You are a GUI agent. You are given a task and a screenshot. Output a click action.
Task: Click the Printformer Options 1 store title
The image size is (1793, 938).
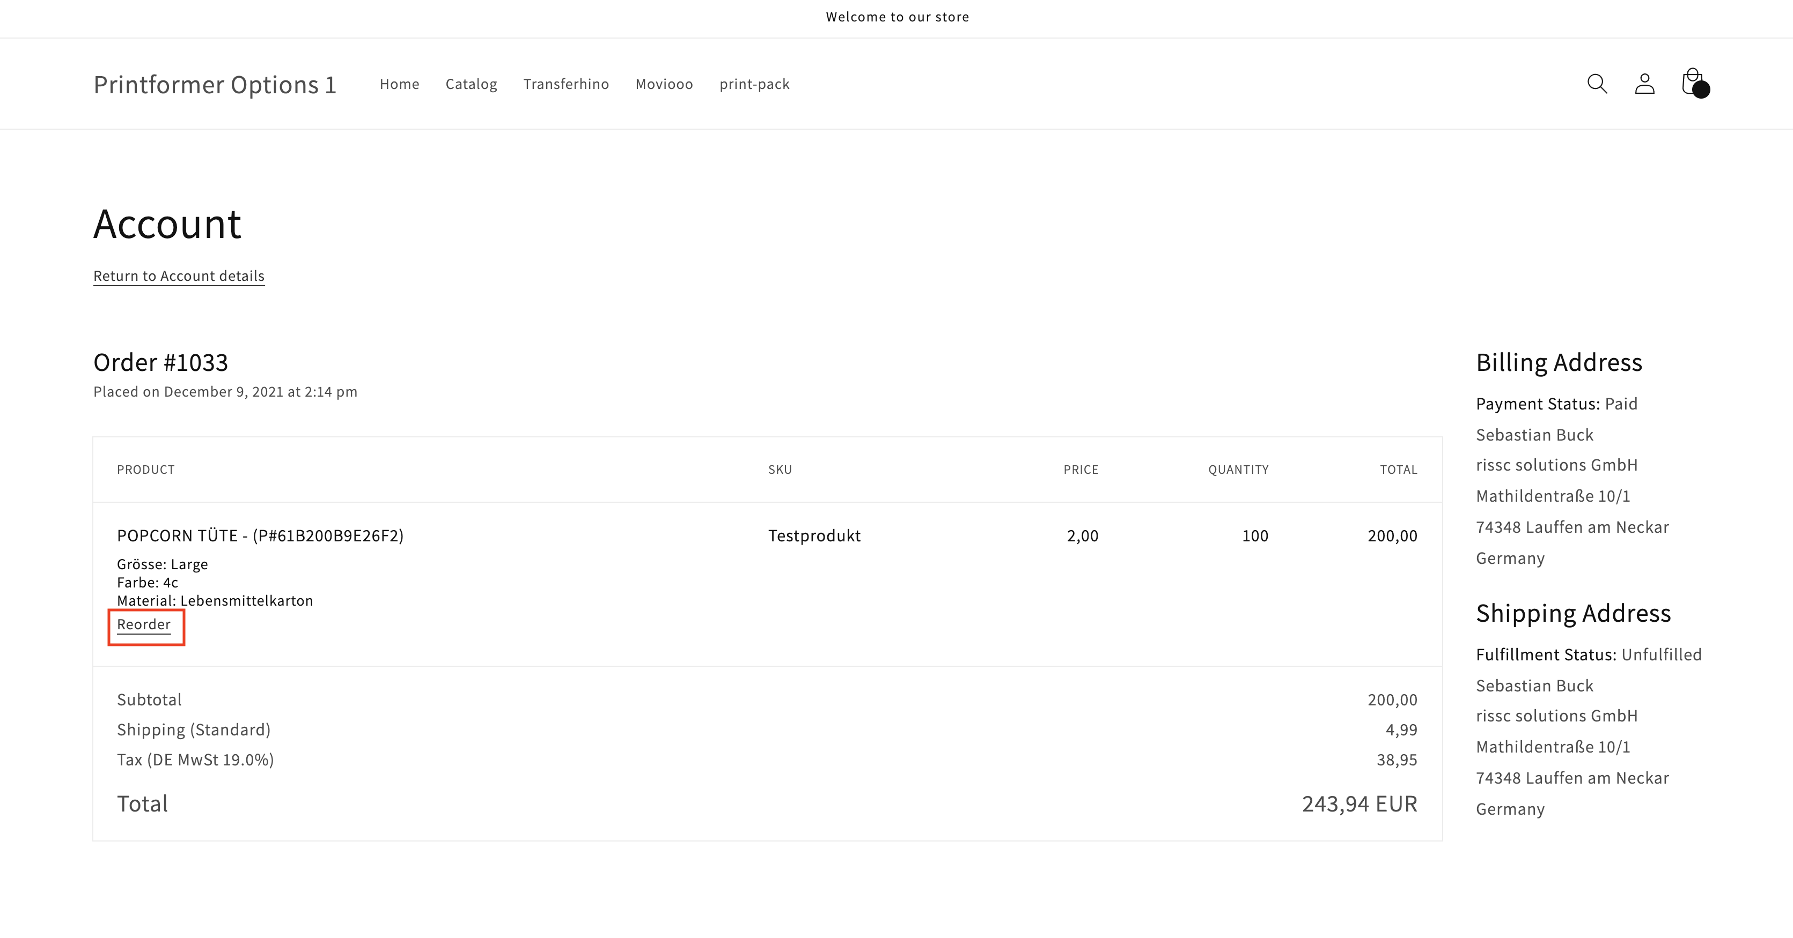(215, 84)
